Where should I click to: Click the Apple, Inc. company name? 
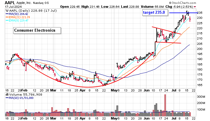[x=24, y=3]
